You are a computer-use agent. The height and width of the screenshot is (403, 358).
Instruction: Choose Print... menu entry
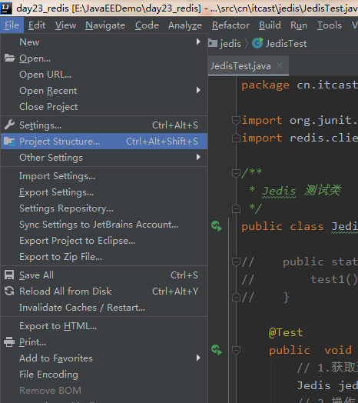104,342
